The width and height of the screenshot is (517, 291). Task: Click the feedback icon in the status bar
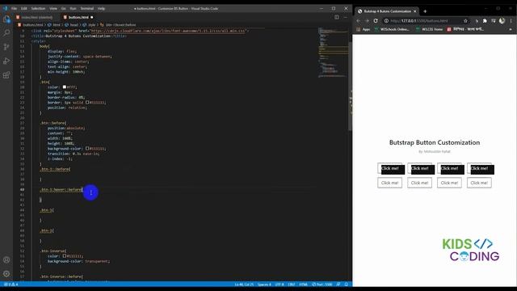click(338, 285)
